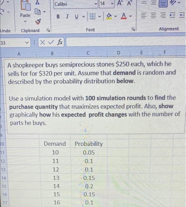186x207 pixels.
Task: Align text right
Action: 163,15
